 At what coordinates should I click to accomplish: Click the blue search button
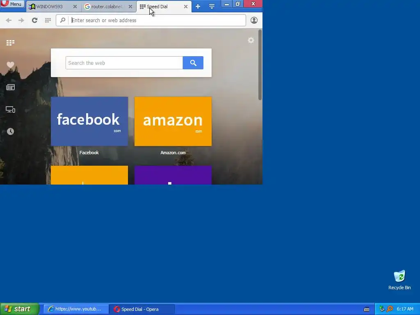pyautogui.click(x=193, y=63)
